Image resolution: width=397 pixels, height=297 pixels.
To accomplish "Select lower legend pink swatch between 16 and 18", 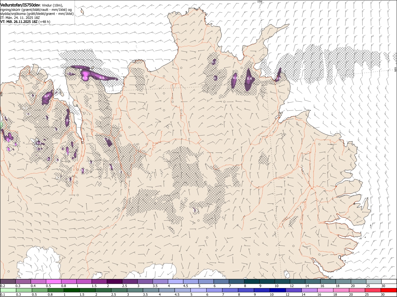I will pyautogui.click(x=325, y=290).
